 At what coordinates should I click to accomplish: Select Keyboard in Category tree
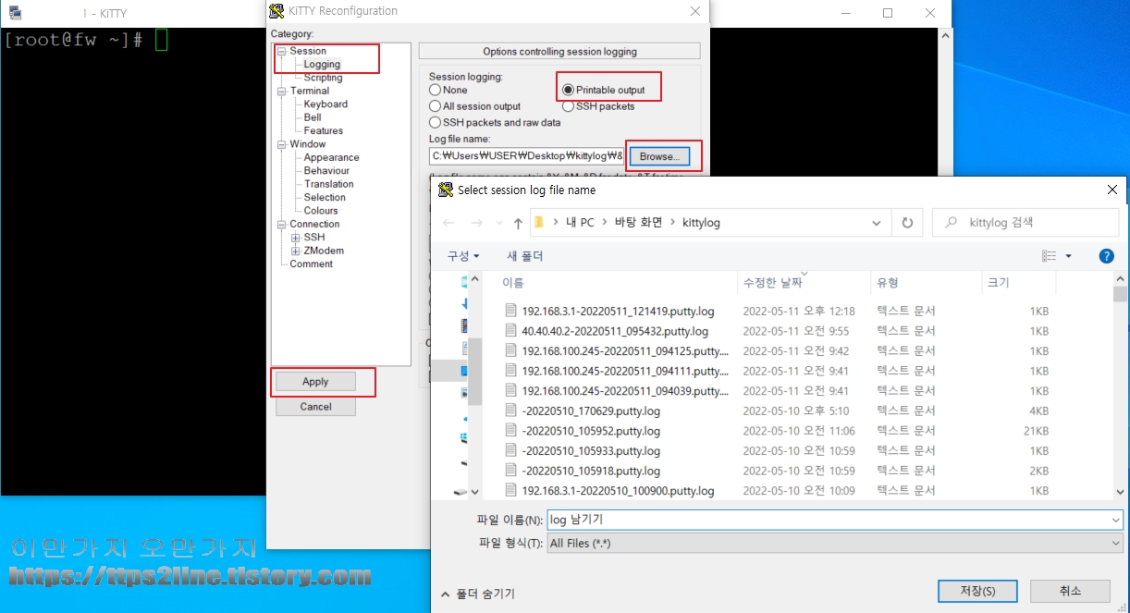(325, 104)
